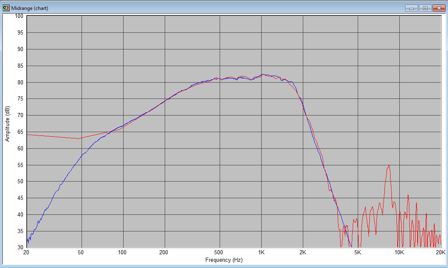Click the 65 amplitude axis label

20,132
